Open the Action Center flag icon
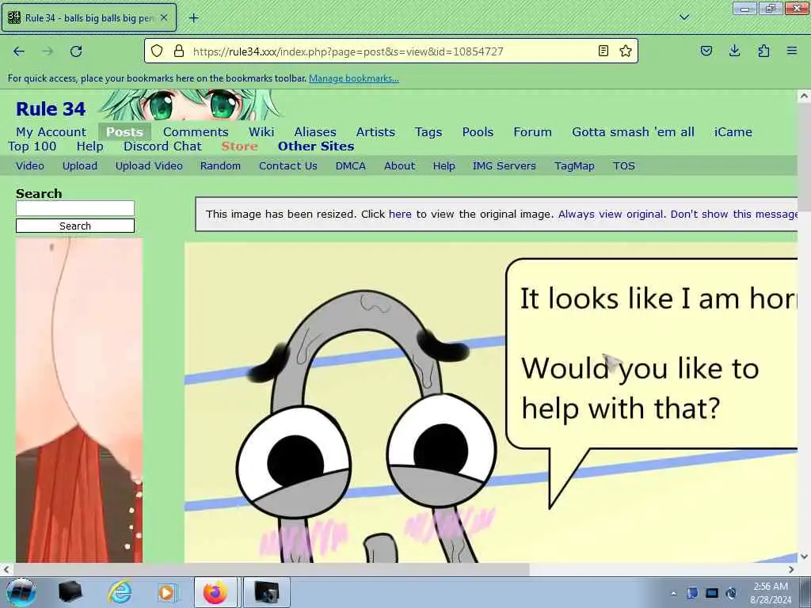811x608 pixels. pyautogui.click(x=692, y=592)
